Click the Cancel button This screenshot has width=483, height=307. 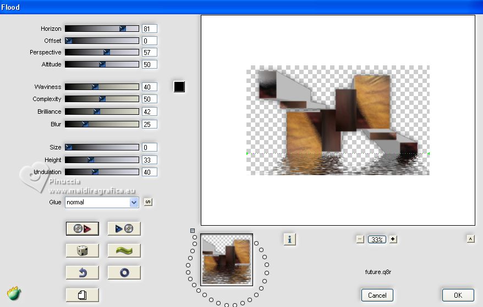(377, 295)
